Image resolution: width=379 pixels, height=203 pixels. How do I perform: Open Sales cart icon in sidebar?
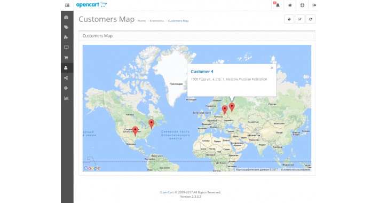click(66, 58)
